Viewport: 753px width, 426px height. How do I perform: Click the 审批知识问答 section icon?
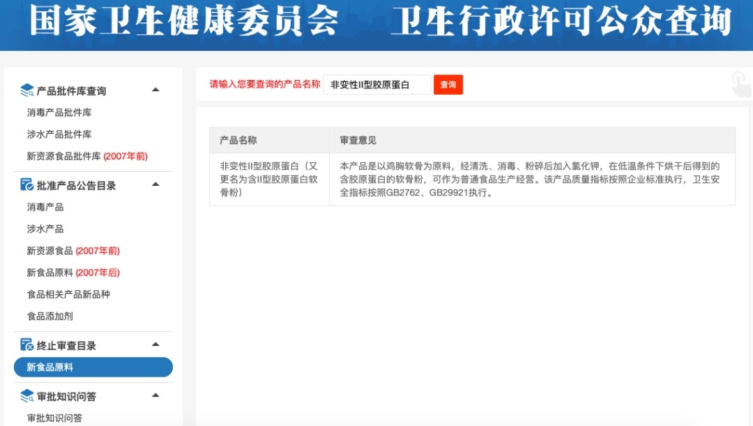tap(27, 395)
